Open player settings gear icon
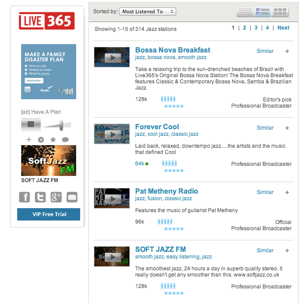The width and height of the screenshot is (303, 303). 41,139
